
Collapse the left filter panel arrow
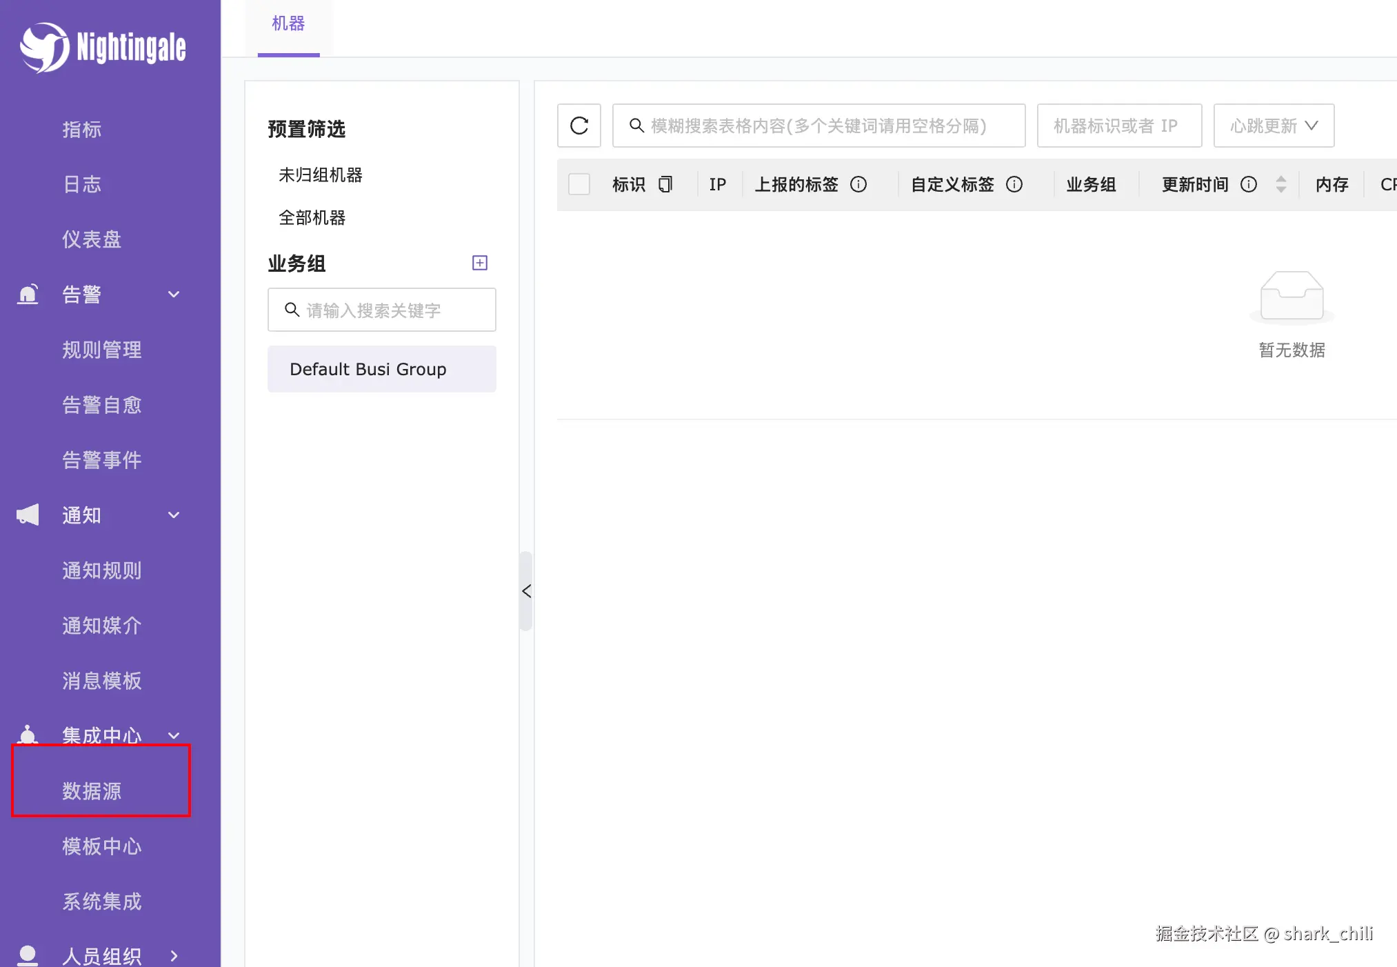coord(526,591)
